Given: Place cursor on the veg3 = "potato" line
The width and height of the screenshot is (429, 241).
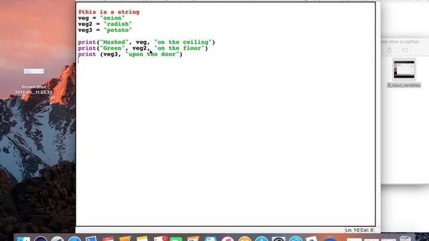Looking at the screenshot, I should point(105,30).
